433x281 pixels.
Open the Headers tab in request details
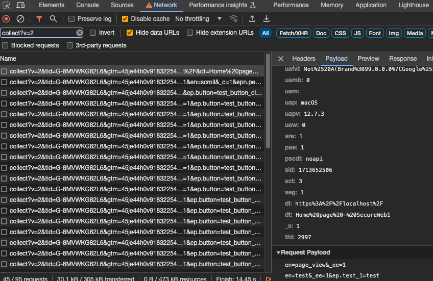(303, 59)
